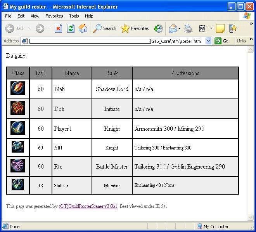Click the LvL column header
256x232 pixels.
click(40, 73)
